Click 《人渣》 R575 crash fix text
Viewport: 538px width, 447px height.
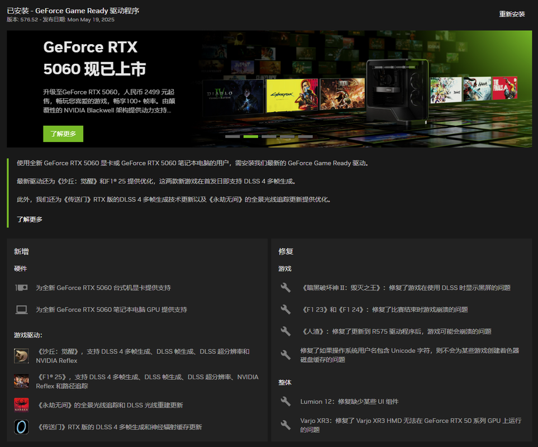396,331
